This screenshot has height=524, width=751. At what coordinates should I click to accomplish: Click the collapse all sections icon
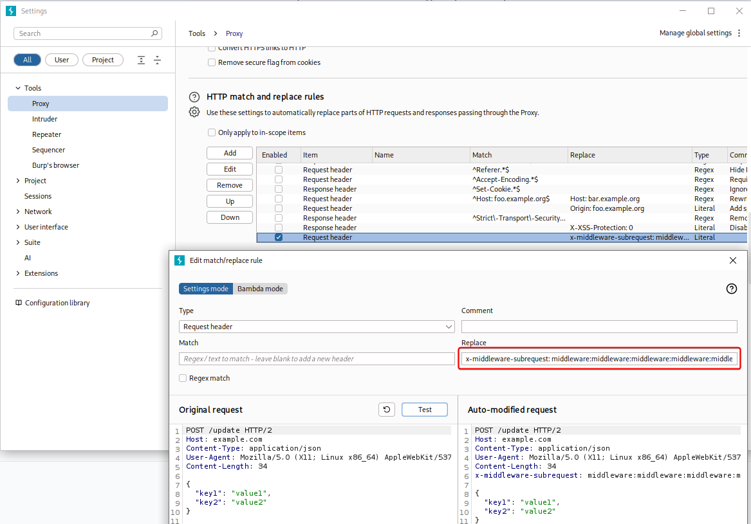(157, 60)
